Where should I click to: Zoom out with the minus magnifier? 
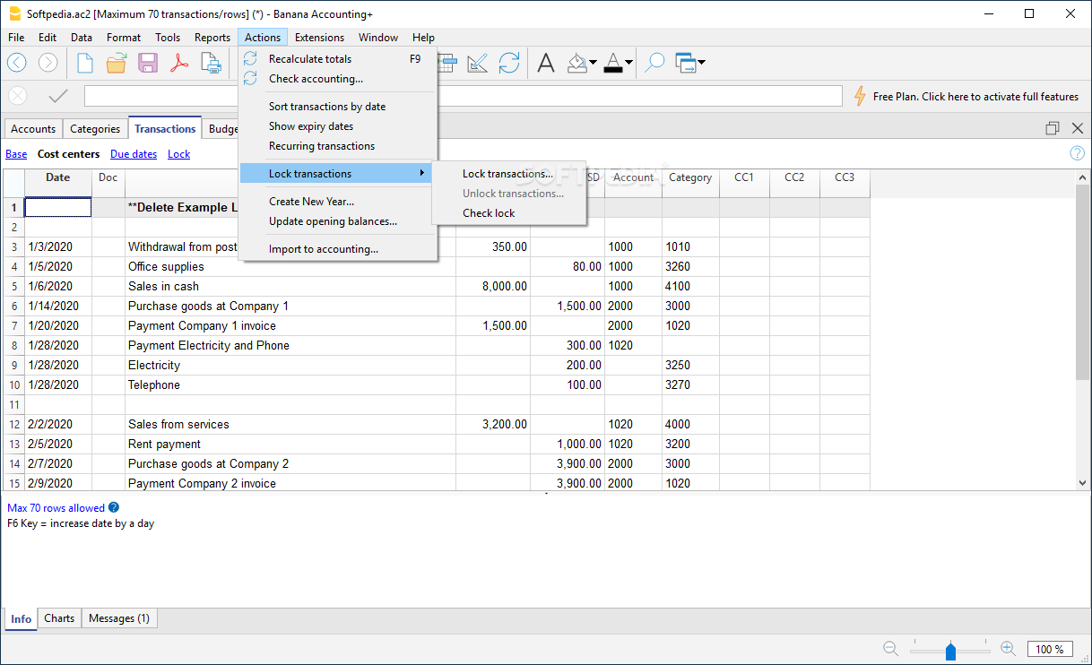tap(890, 648)
